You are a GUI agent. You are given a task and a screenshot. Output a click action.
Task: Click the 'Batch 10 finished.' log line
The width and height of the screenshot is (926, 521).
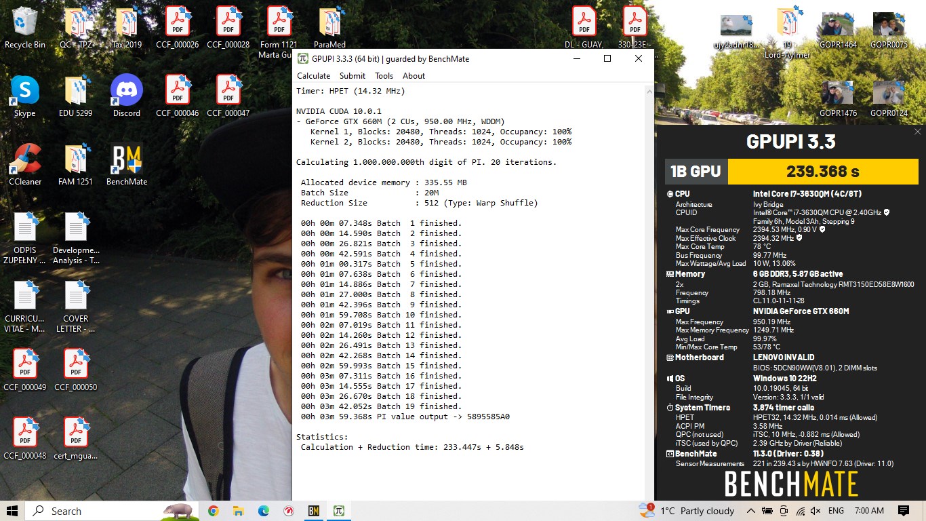click(x=381, y=315)
